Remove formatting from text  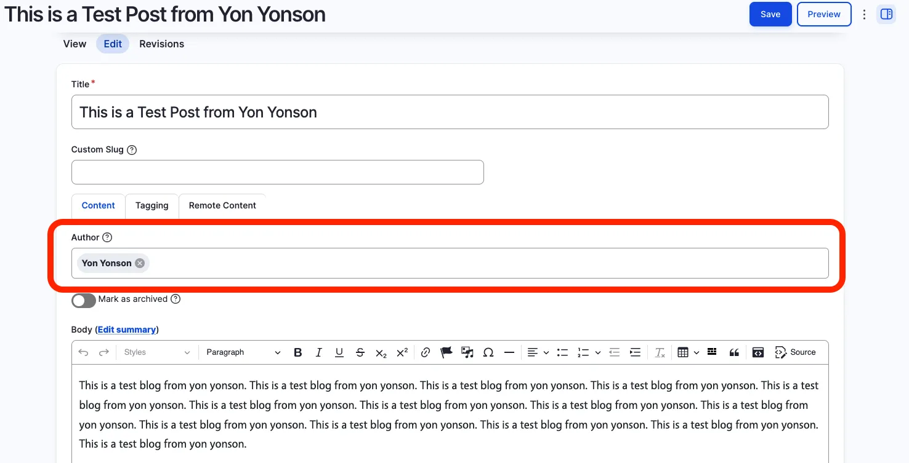point(660,352)
